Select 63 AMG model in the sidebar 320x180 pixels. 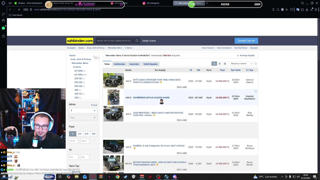pos(78,74)
